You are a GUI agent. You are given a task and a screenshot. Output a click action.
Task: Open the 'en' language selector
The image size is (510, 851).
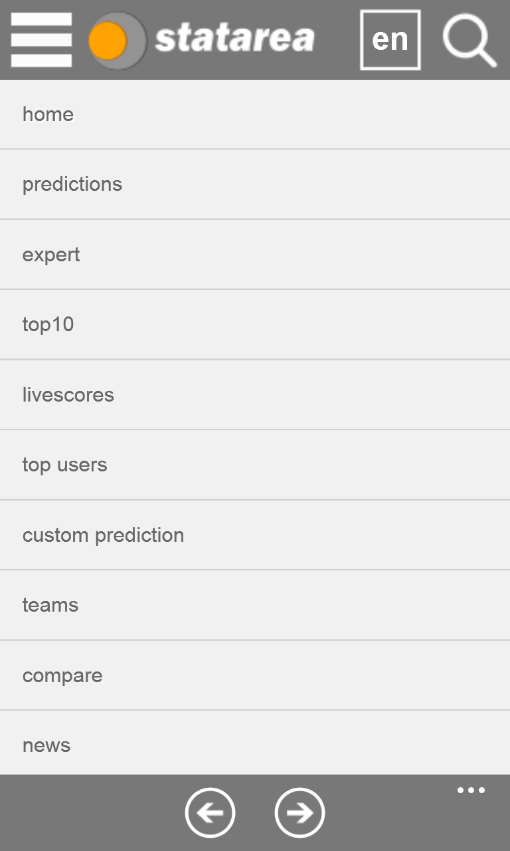point(390,40)
